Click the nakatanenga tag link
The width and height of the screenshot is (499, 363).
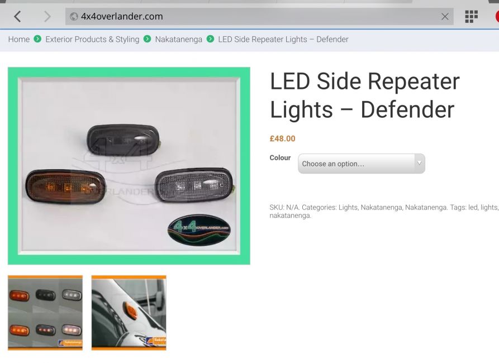(289, 216)
